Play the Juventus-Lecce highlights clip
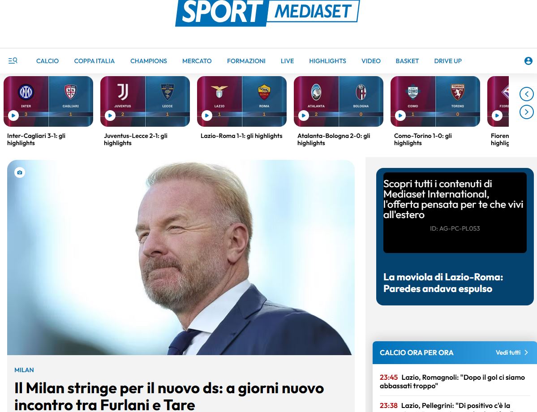This screenshot has height=412, width=537. (110, 116)
